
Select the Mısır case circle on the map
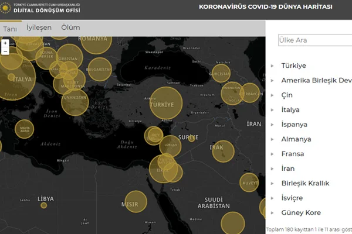pos(136,201)
